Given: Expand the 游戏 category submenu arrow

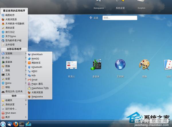Looking at the screenshot, I should (x=26, y=70).
